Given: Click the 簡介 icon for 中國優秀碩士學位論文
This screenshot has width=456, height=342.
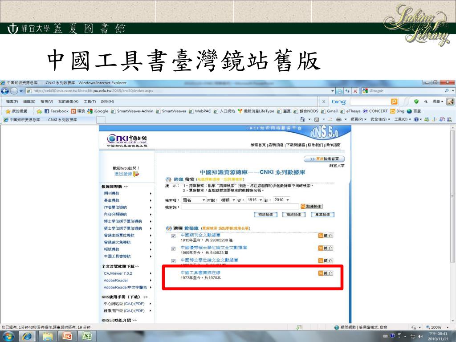Looking at the screenshot, I should pos(326,248).
